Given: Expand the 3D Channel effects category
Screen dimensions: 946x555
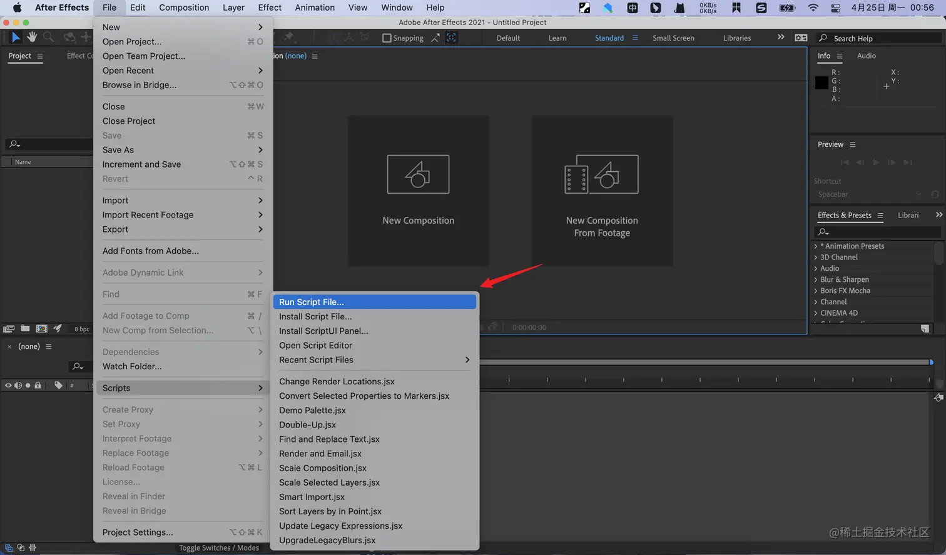Looking at the screenshot, I should [x=816, y=257].
